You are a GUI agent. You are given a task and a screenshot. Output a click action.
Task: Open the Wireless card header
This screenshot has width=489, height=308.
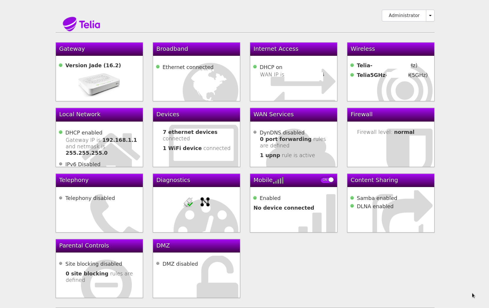(391, 49)
